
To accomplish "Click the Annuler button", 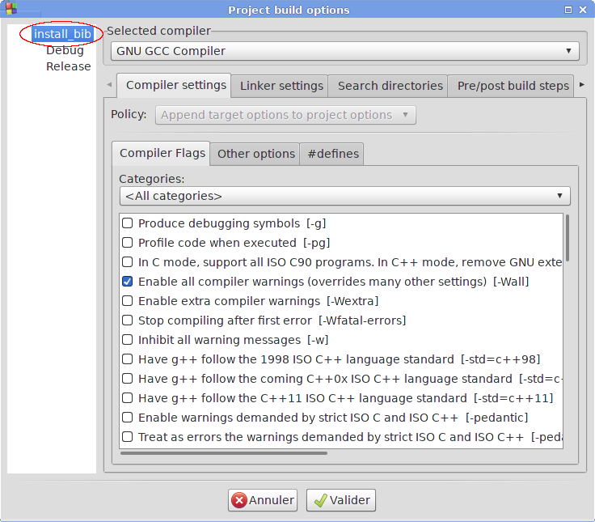I will [x=263, y=500].
